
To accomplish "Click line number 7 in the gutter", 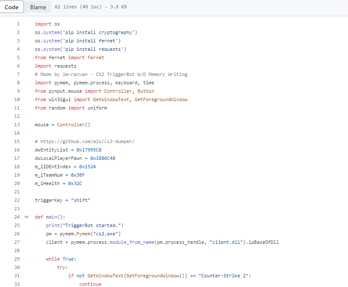I will coord(18,74).
